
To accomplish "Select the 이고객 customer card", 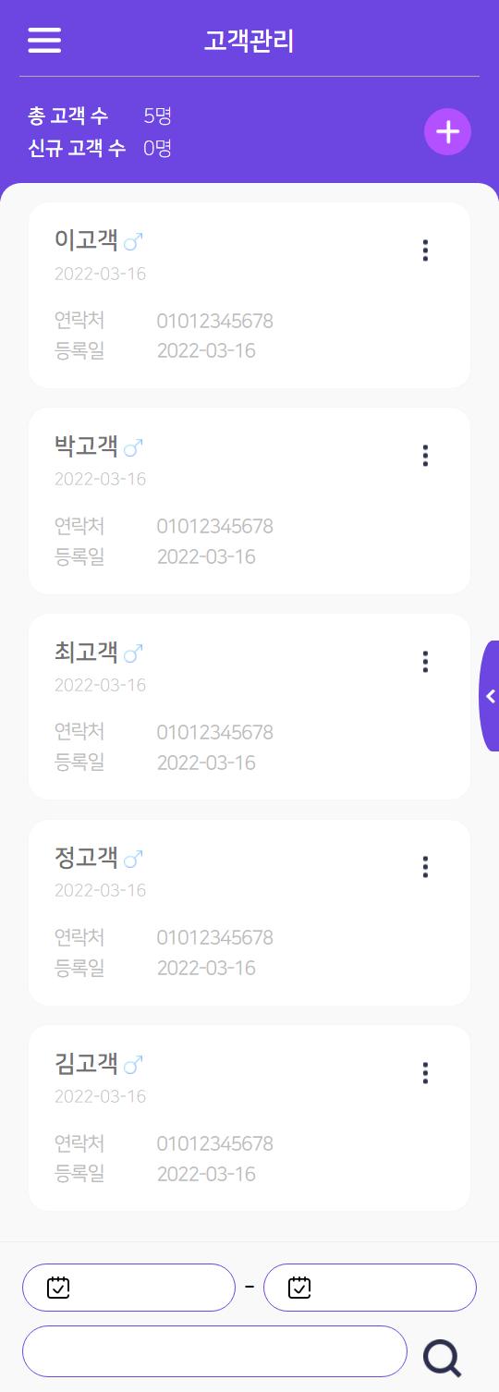I will coord(249,296).
